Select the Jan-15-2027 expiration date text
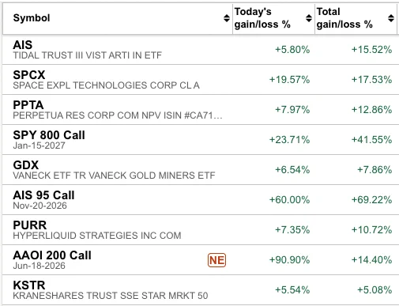 (39, 145)
